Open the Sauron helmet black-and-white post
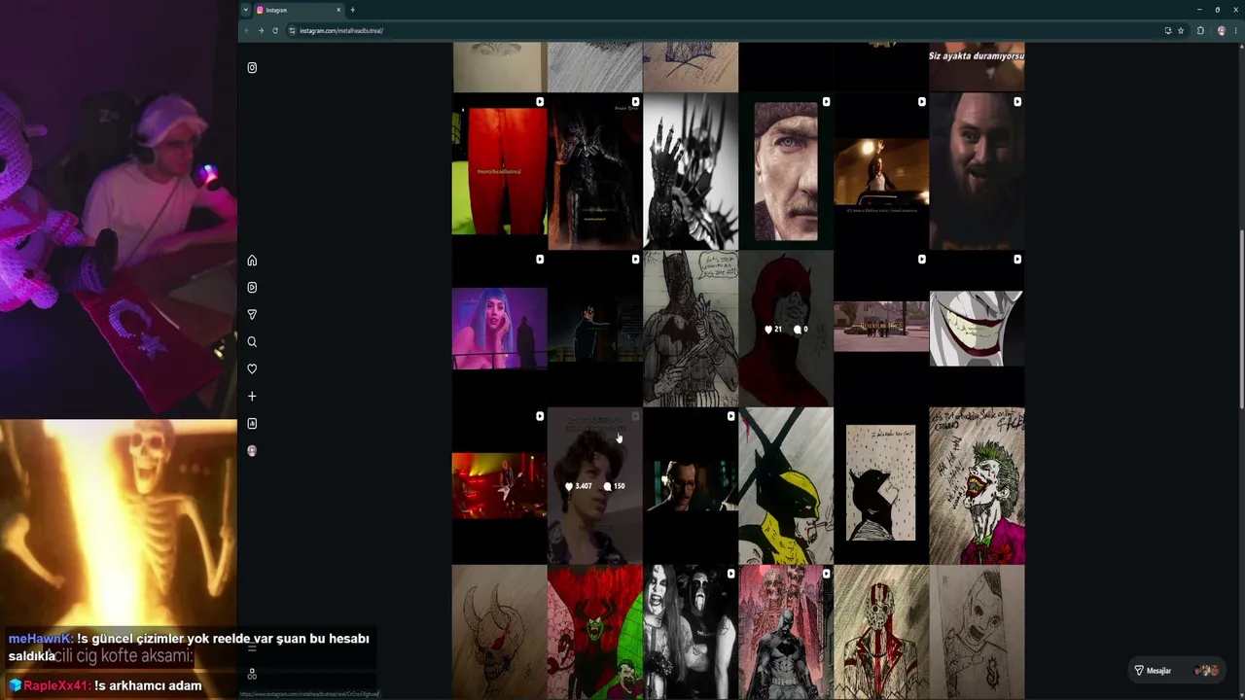 click(691, 171)
